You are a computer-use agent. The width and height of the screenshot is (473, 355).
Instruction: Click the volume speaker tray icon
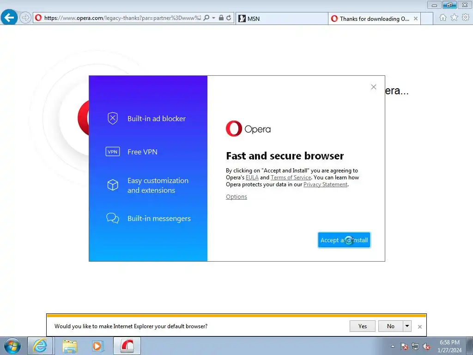click(426, 346)
